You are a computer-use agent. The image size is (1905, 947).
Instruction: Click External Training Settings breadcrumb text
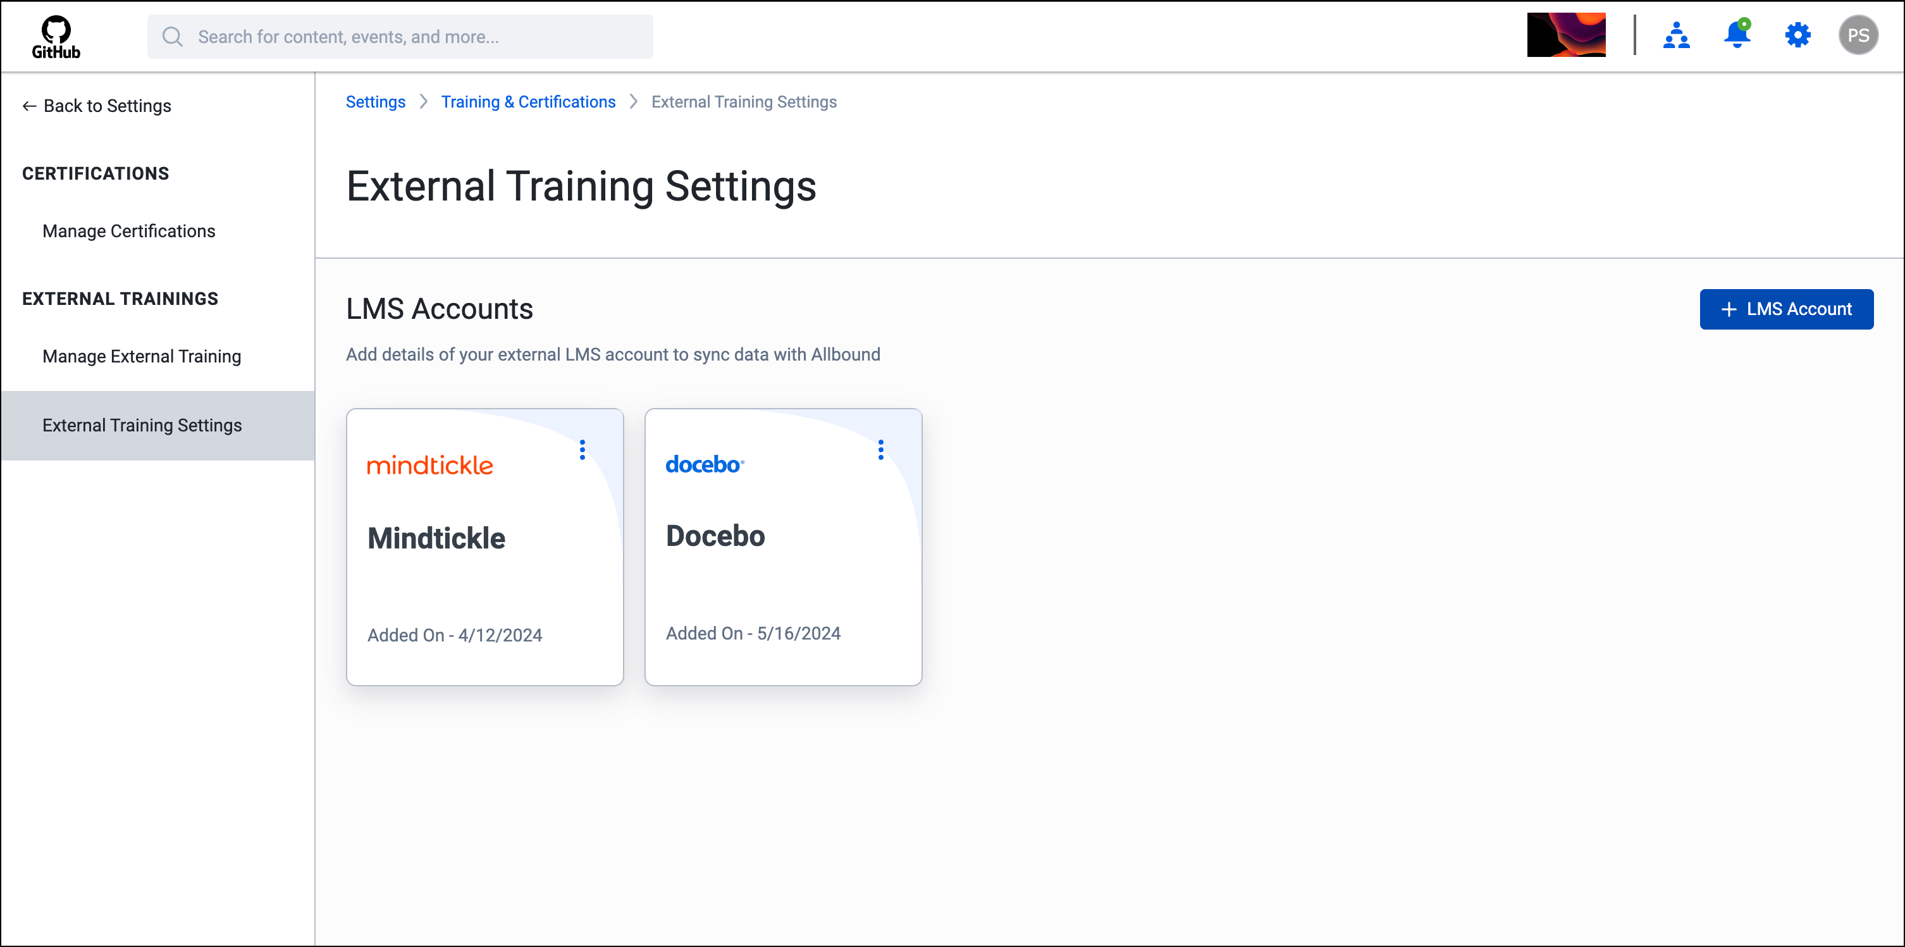click(x=744, y=102)
